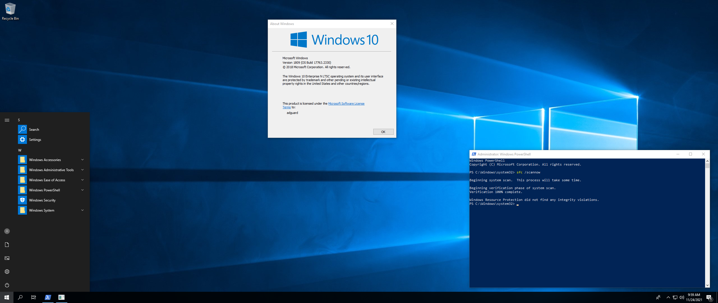Click the Start menu hamburger expand icon

(x=7, y=120)
